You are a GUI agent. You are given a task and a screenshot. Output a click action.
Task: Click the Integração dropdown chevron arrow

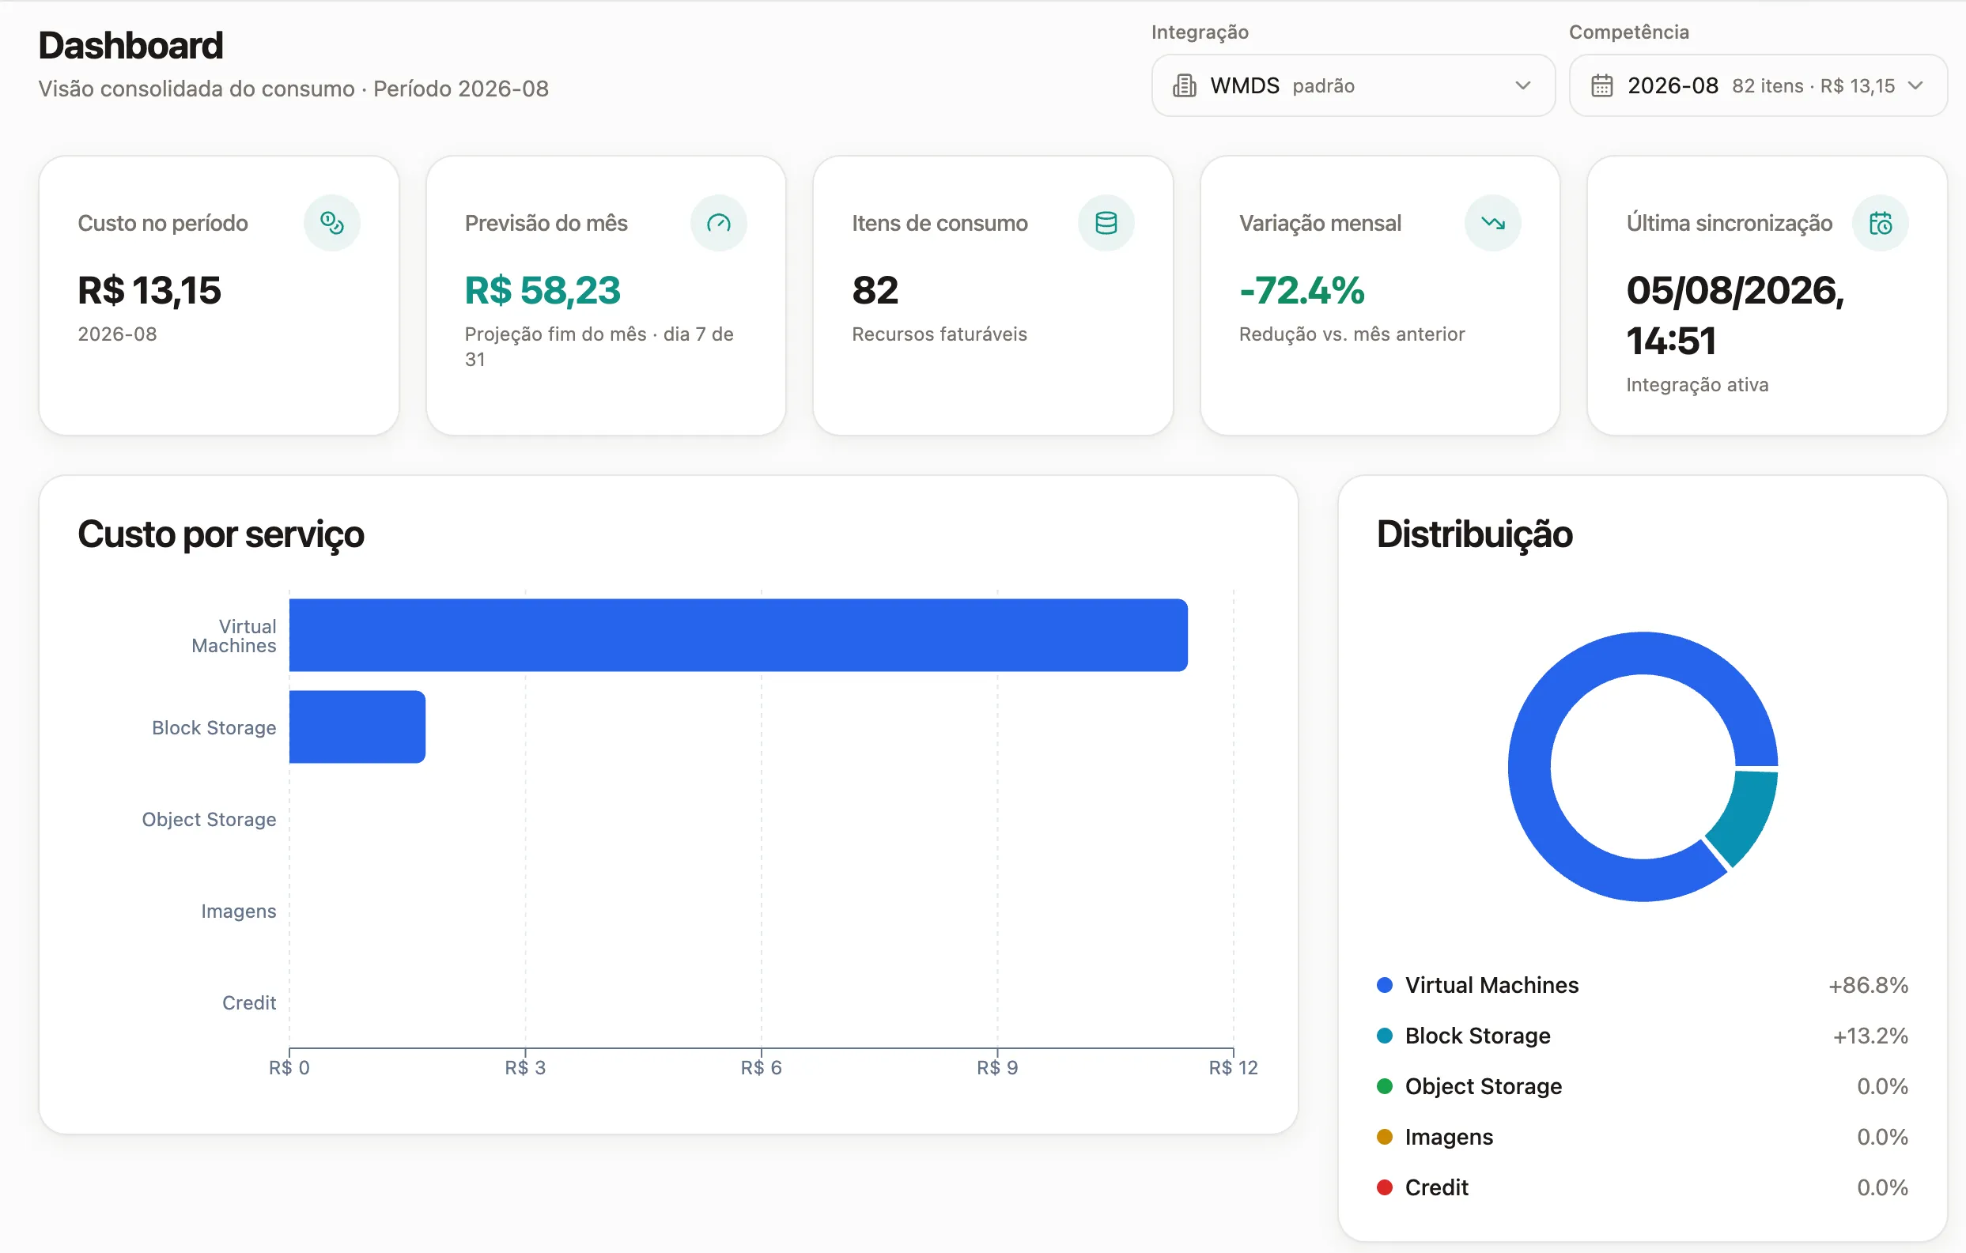tap(1522, 85)
